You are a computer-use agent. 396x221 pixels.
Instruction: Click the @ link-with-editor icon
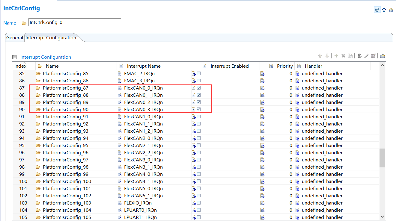coord(377,10)
